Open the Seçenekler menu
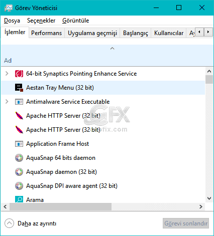Screen dimensions: 214x236 [41, 21]
